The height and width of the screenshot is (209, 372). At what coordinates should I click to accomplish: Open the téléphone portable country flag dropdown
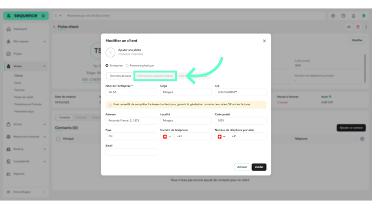222,137
